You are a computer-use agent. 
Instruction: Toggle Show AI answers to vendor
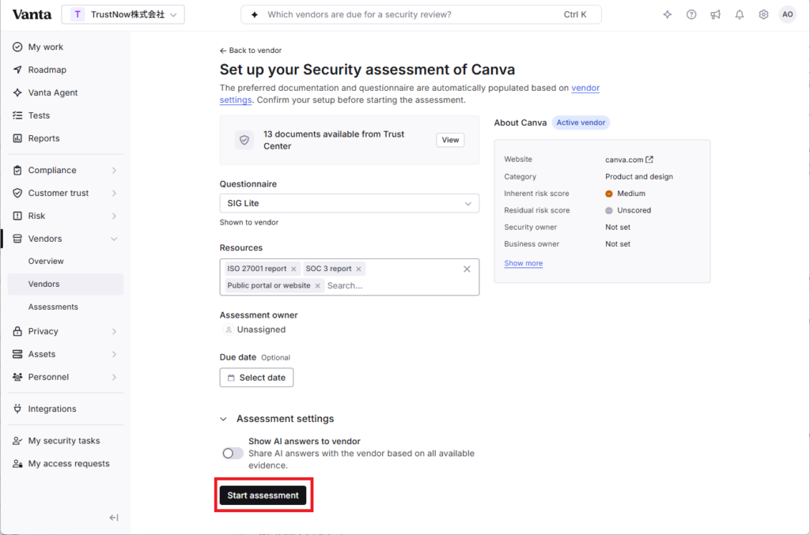(x=233, y=453)
